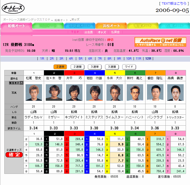190x185 pixels.
Task: Click rider name 永井 大介
Action: pos(114,78)
